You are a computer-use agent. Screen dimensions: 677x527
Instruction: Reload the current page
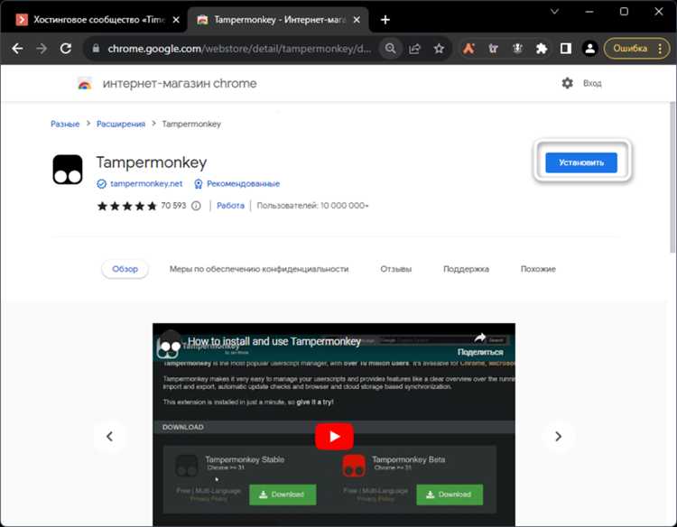tap(66, 49)
